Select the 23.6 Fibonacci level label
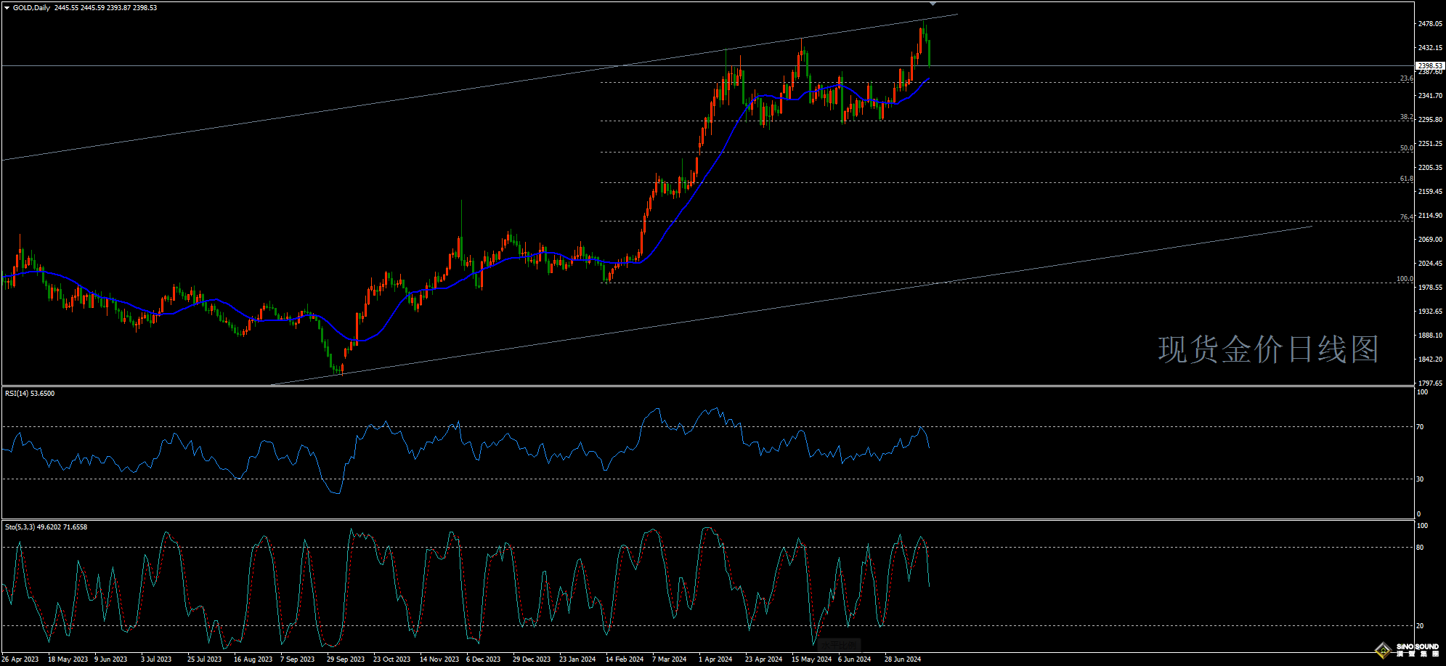 (x=1406, y=78)
